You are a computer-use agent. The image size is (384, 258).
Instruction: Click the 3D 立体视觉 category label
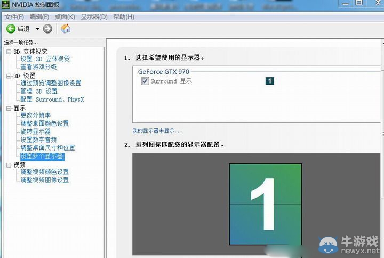pyautogui.click(x=30, y=52)
